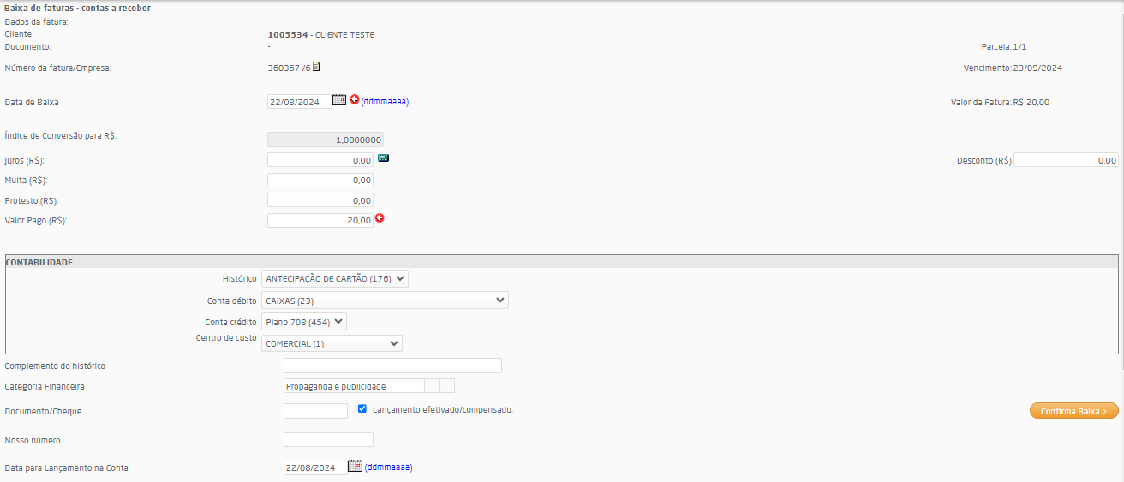Click ddmmaaaa hint beside Data para Lançamento

tap(388, 467)
